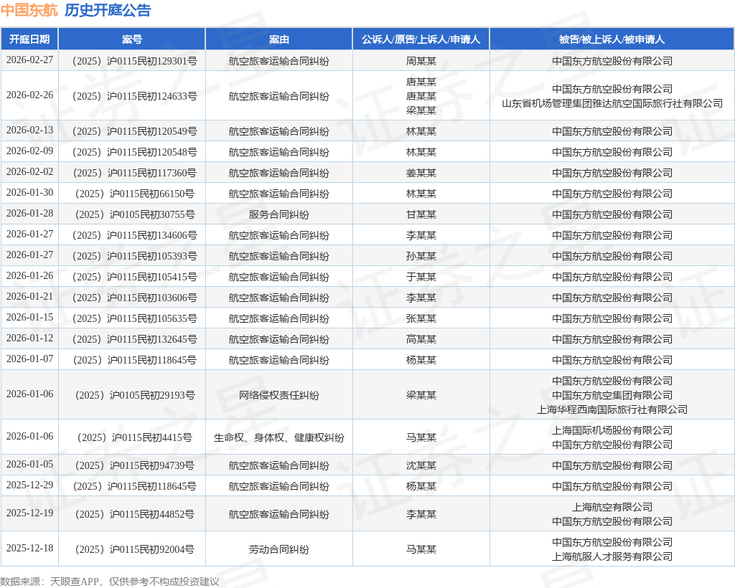The image size is (735, 588).
Task: Select case number （2025）沪0115民初44852号
Action: [132, 515]
